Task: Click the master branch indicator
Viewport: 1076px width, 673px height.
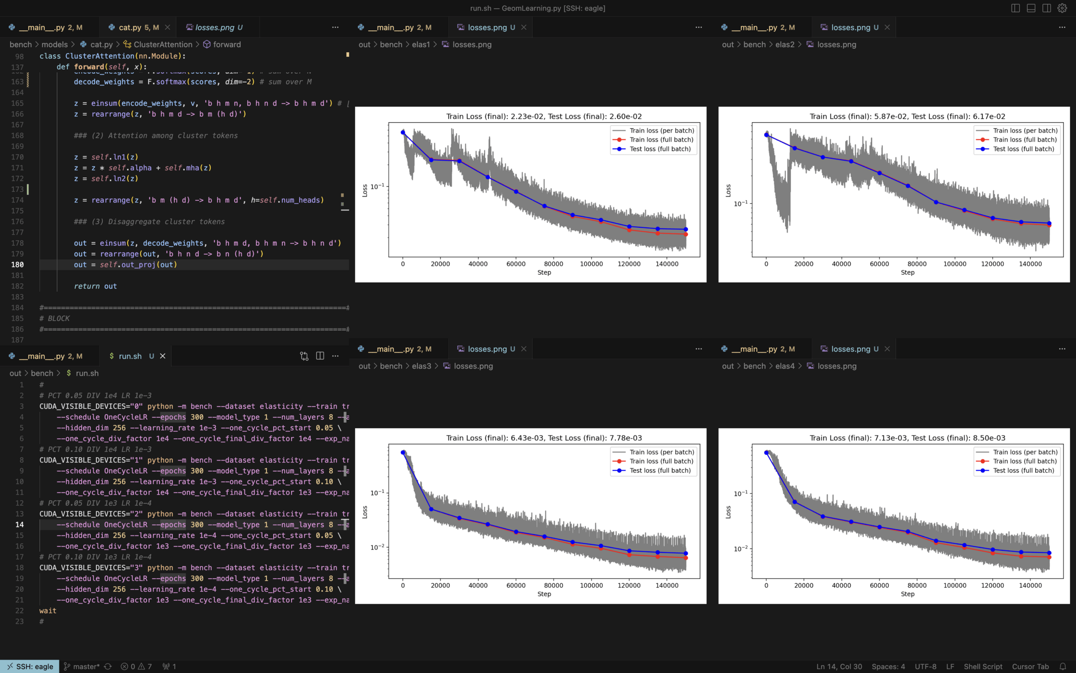Action: click(83, 667)
